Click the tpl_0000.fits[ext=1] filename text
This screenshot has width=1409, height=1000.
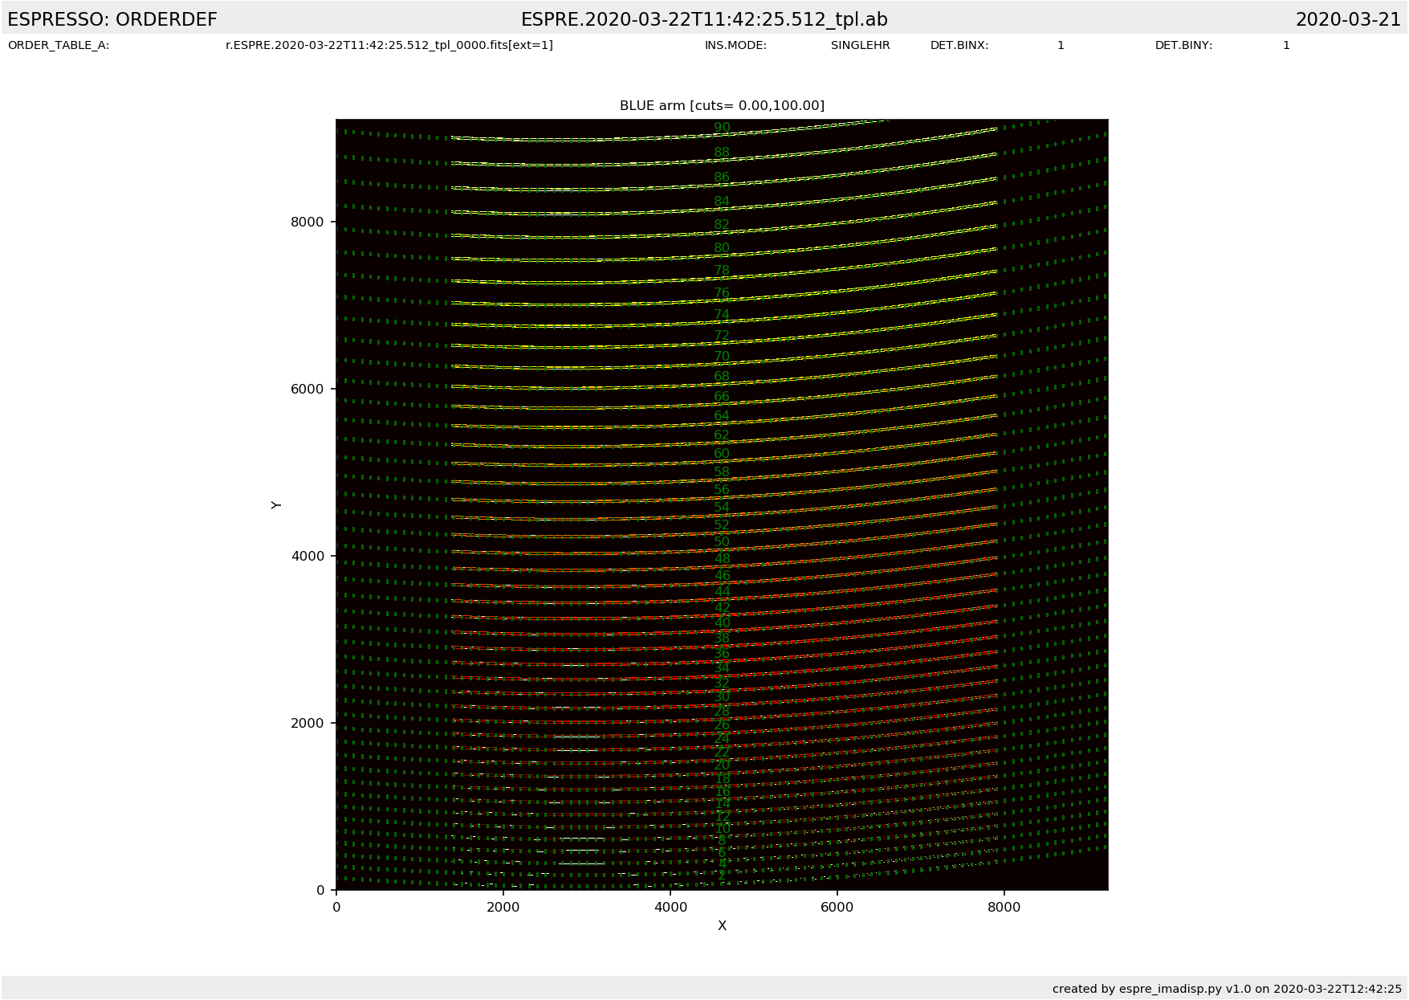pos(389,46)
